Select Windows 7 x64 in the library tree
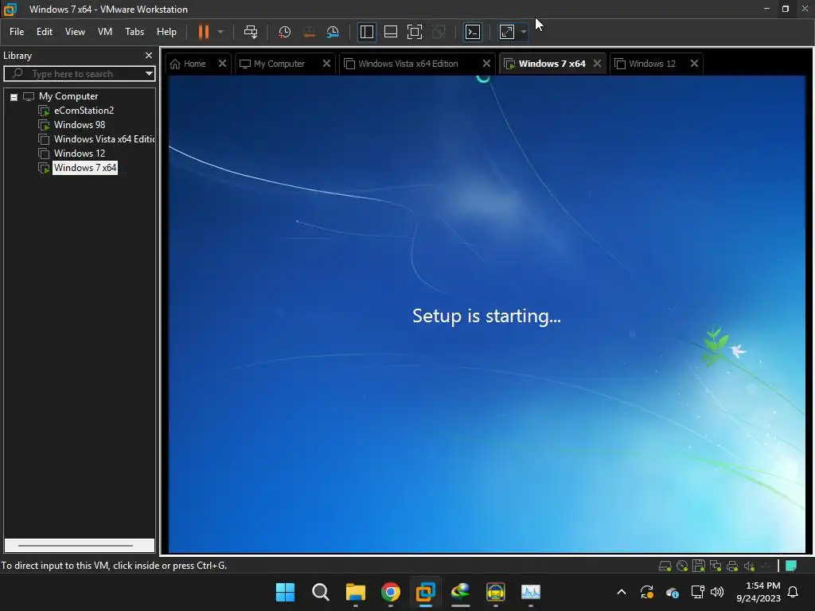 (x=85, y=168)
